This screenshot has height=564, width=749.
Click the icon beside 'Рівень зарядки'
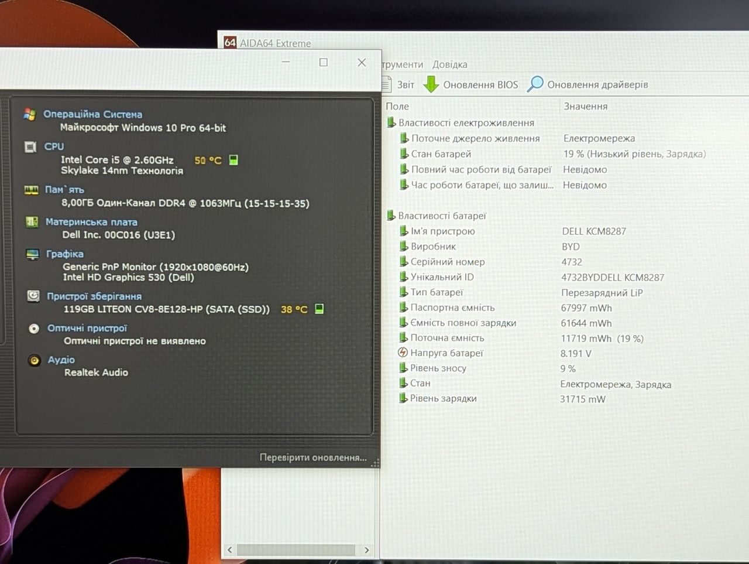pos(403,398)
